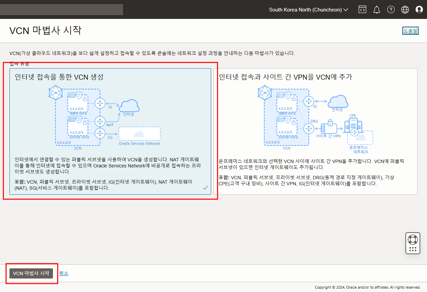Open the language globe icon
The height and width of the screenshot is (292, 427).
405,9
